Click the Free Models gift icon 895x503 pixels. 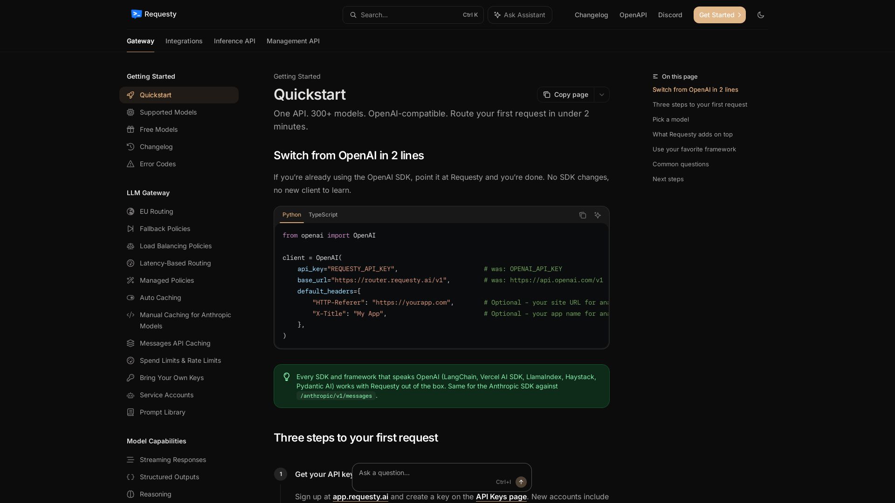tap(131, 129)
